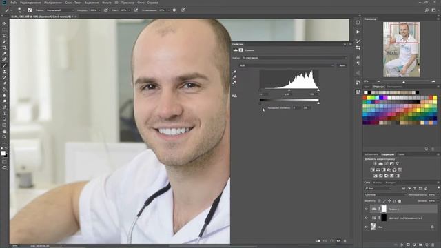Click the Авто button in Levels
The width and height of the screenshot is (441, 248).
coord(342,65)
